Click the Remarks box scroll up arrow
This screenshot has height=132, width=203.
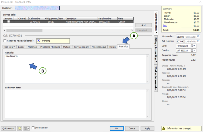click(147, 56)
